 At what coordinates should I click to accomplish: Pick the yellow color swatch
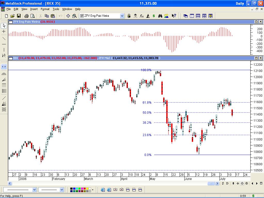click(87, 188)
